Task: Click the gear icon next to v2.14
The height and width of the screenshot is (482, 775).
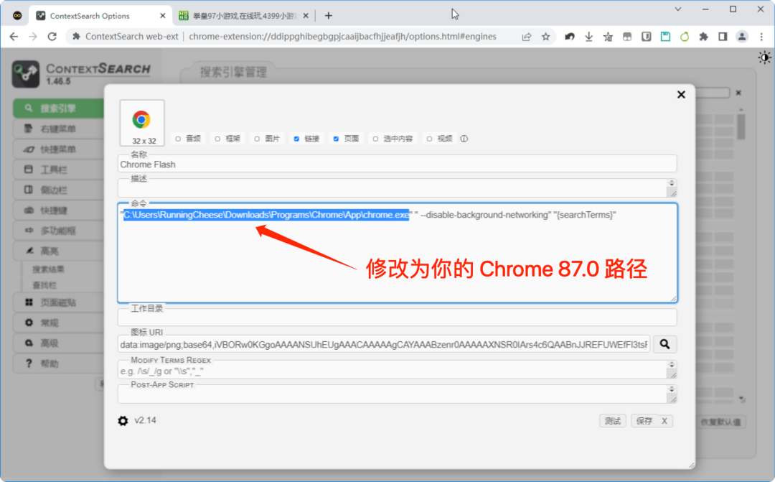Action: click(123, 421)
